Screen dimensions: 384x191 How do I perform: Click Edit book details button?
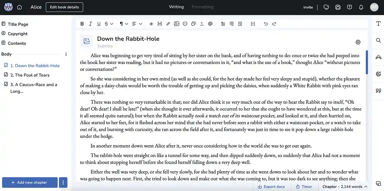[x=64, y=7]
